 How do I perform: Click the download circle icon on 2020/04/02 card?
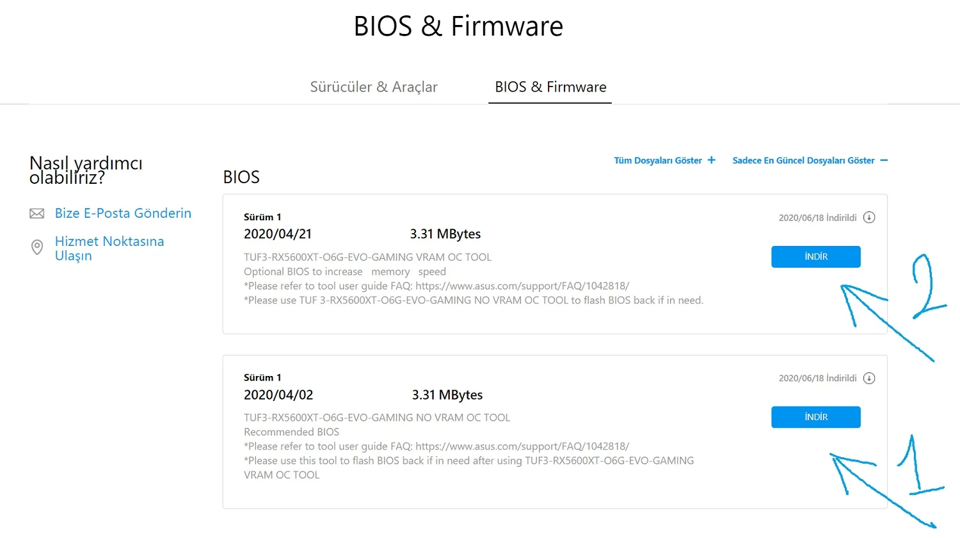coord(869,379)
